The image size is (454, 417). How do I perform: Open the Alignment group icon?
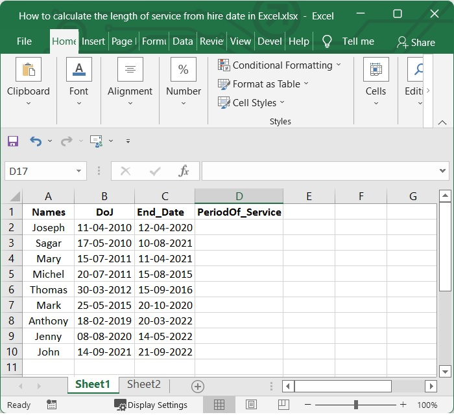pos(130,70)
